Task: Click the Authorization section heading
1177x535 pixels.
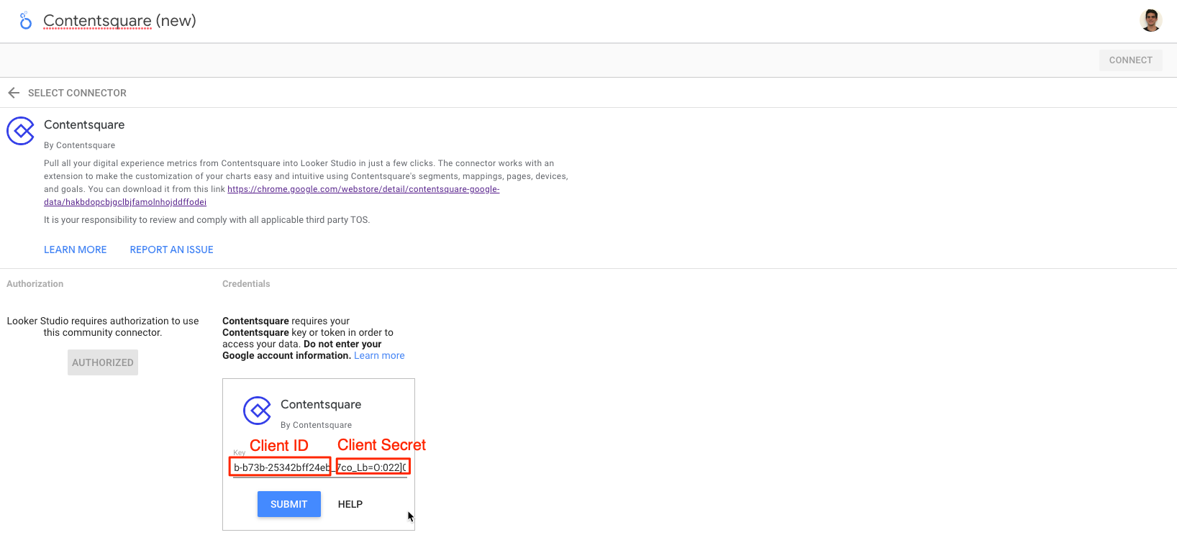Action: click(35, 284)
